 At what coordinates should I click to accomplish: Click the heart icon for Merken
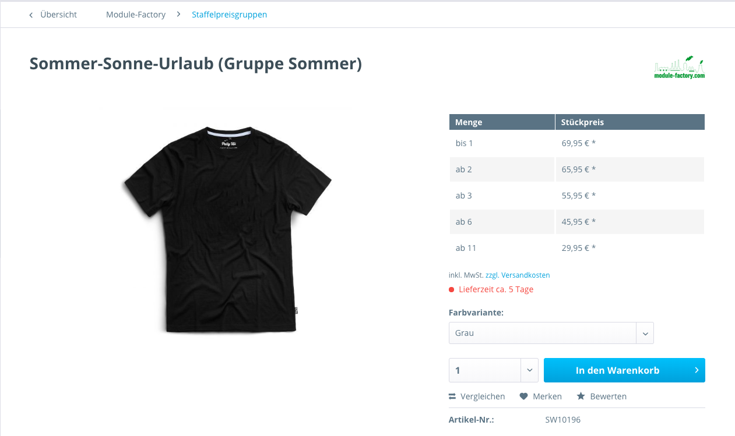[523, 396]
